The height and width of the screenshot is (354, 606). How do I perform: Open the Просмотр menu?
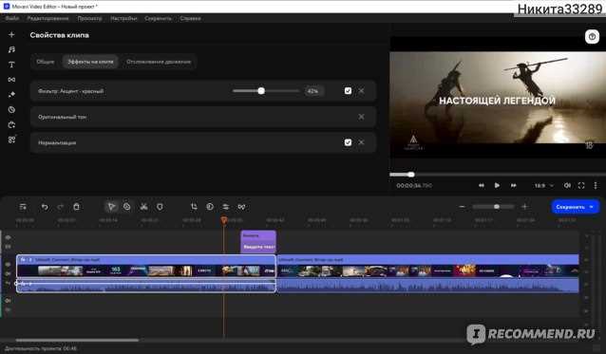(89, 18)
